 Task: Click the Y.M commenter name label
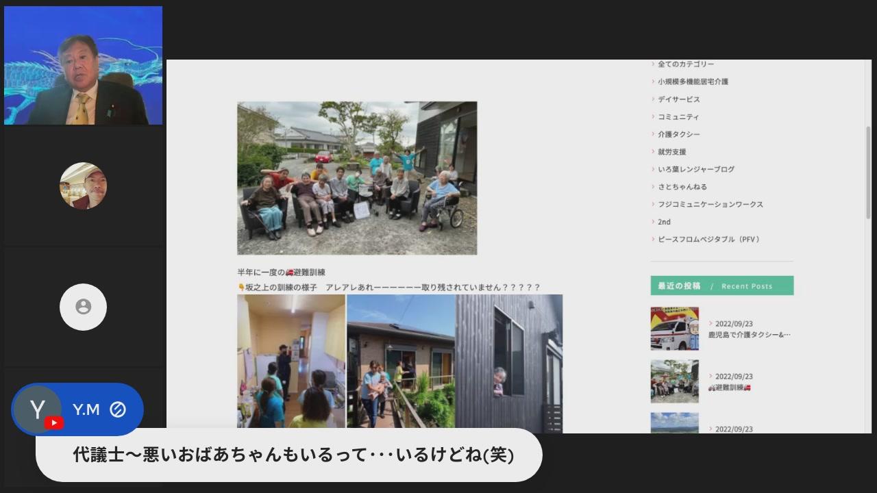tap(86, 409)
